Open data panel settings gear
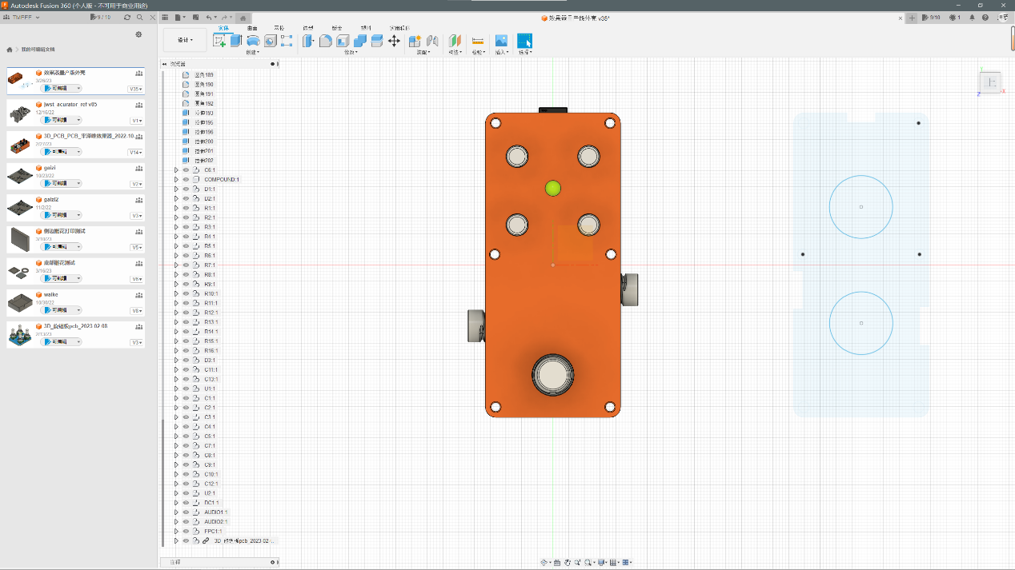 click(138, 34)
